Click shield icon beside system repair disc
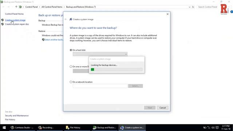Screen dimensions: 233x131 (3, 24)
